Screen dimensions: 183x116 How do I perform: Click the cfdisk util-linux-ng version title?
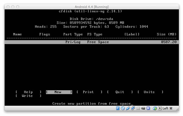pos(91,11)
